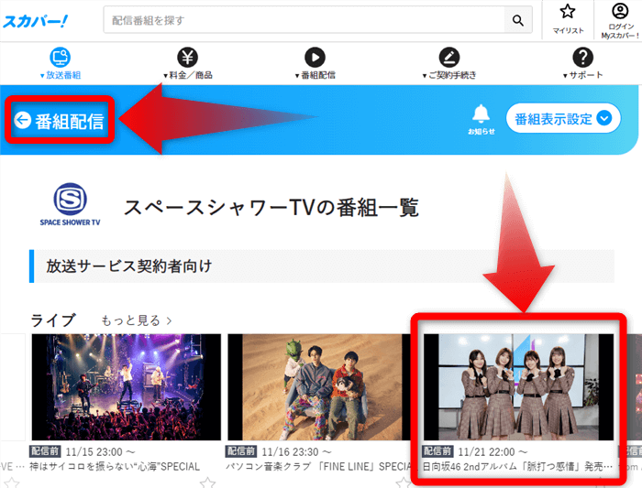
Task: Click the pencil ご契約手続き icon
Action: coord(449,57)
